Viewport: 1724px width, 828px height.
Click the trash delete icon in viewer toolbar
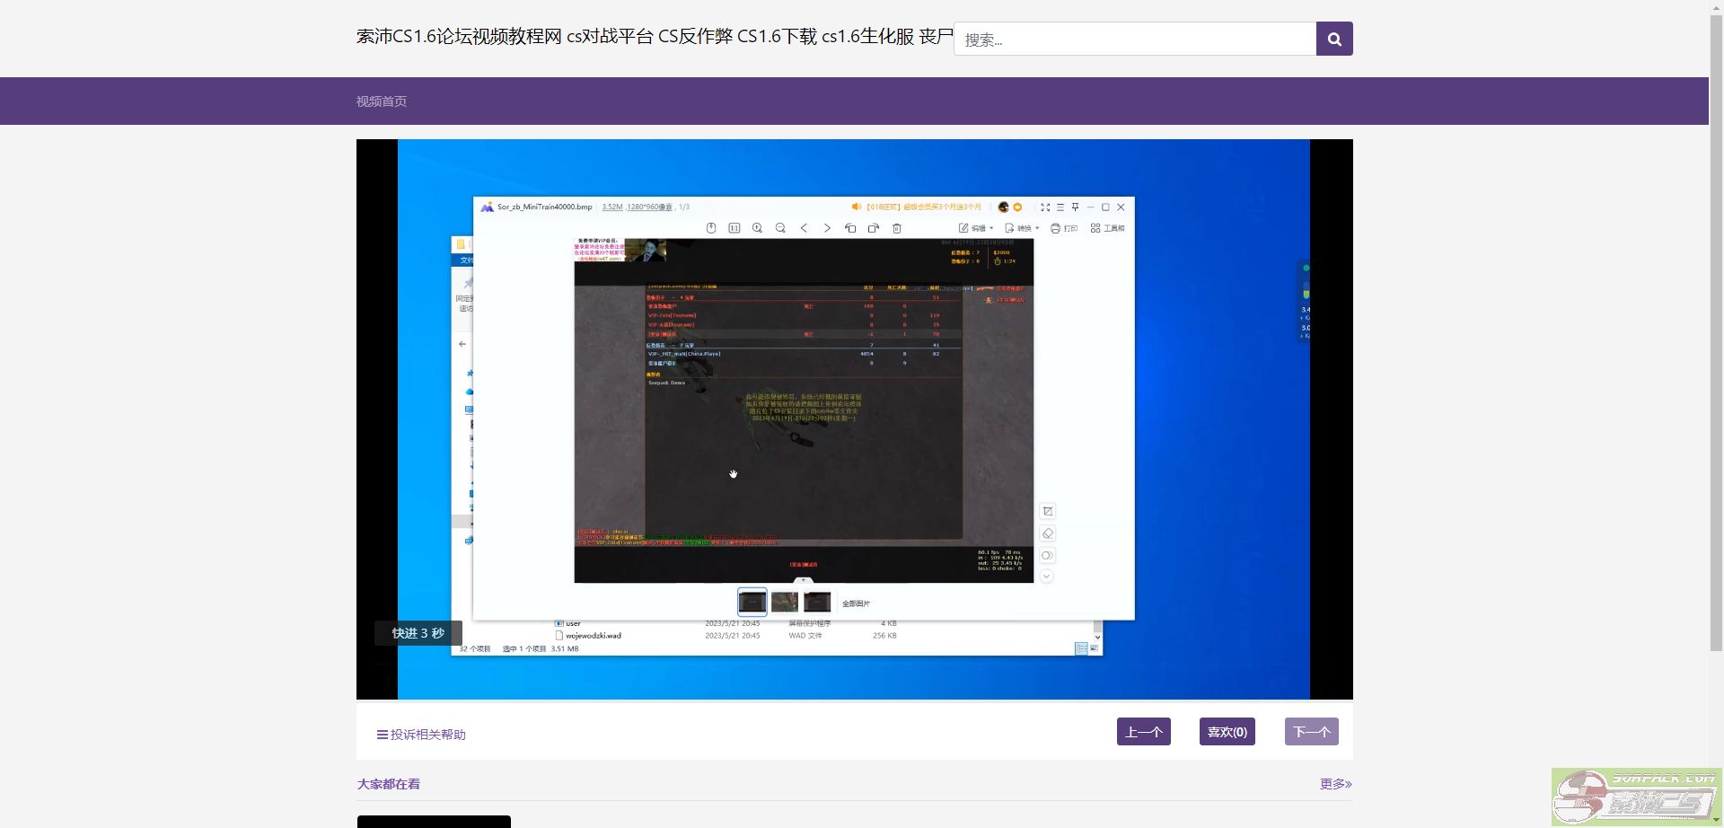[896, 228]
